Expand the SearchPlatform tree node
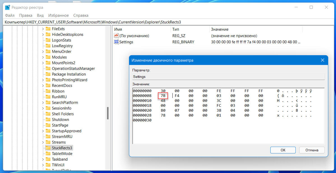This screenshot has height=173, width=336. (43, 103)
